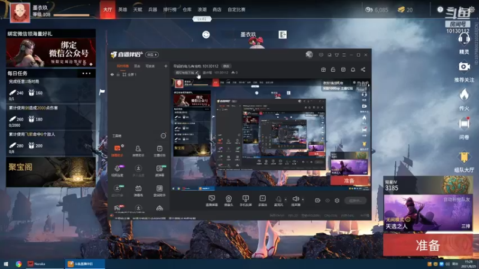
Task: Open the 精灵 headset assistant icon
Action: click(x=464, y=39)
